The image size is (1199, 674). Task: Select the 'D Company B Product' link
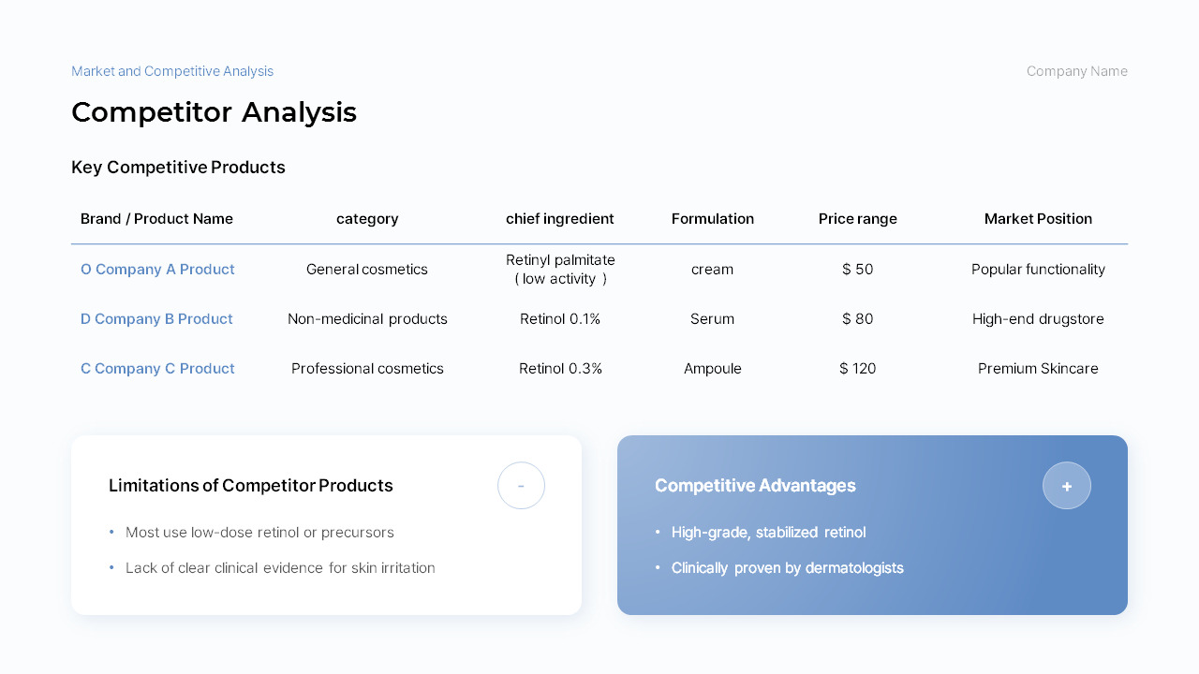[x=156, y=319]
